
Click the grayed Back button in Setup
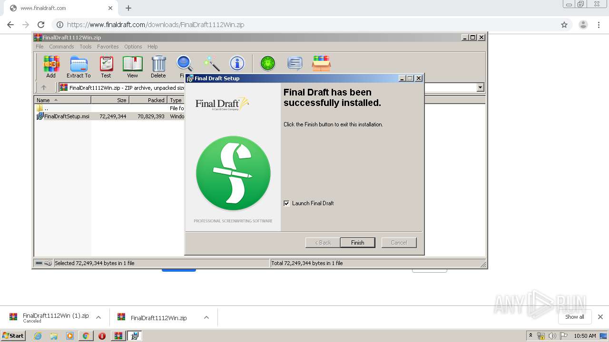323,243
